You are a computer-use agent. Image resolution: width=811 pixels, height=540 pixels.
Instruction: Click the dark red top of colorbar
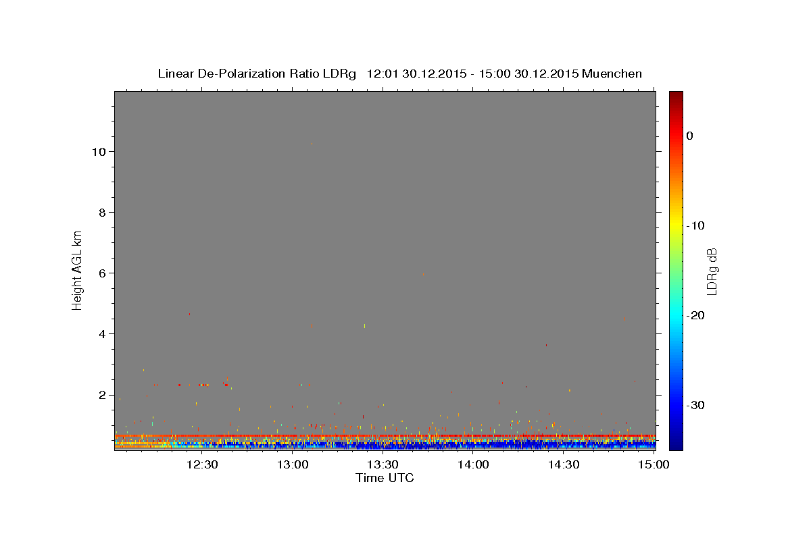(676, 96)
